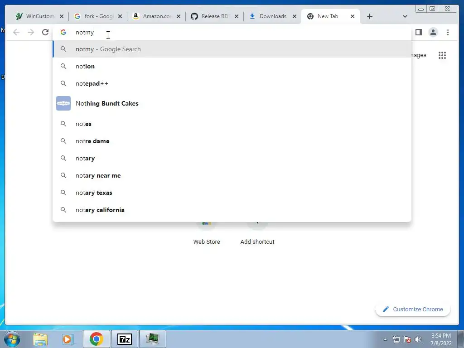Open the taskbar clock 3:54 PM
This screenshot has height=348, width=464.
(x=441, y=339)
